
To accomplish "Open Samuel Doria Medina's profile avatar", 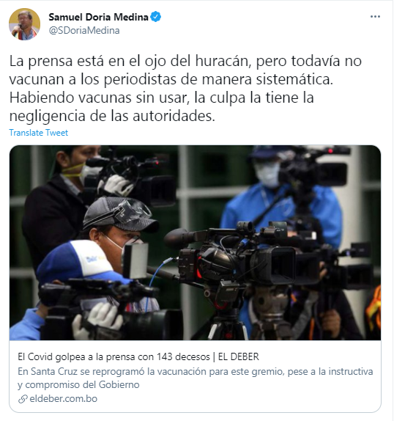I will click(25, 24).
